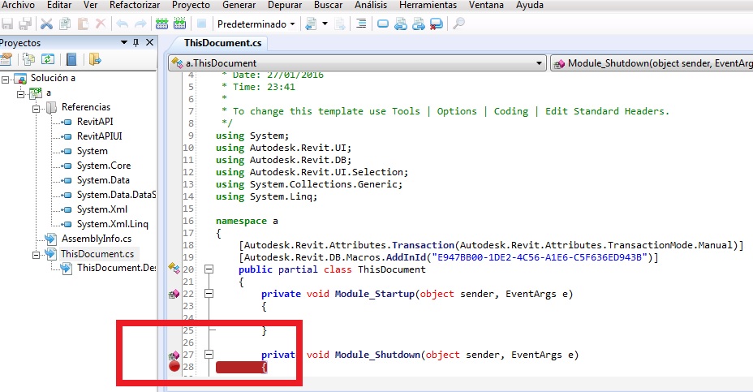Viewport: 753px width, 392px height.
Task: Collapse the ThisDocument class fold at line 20
Action: pos(209,269)
